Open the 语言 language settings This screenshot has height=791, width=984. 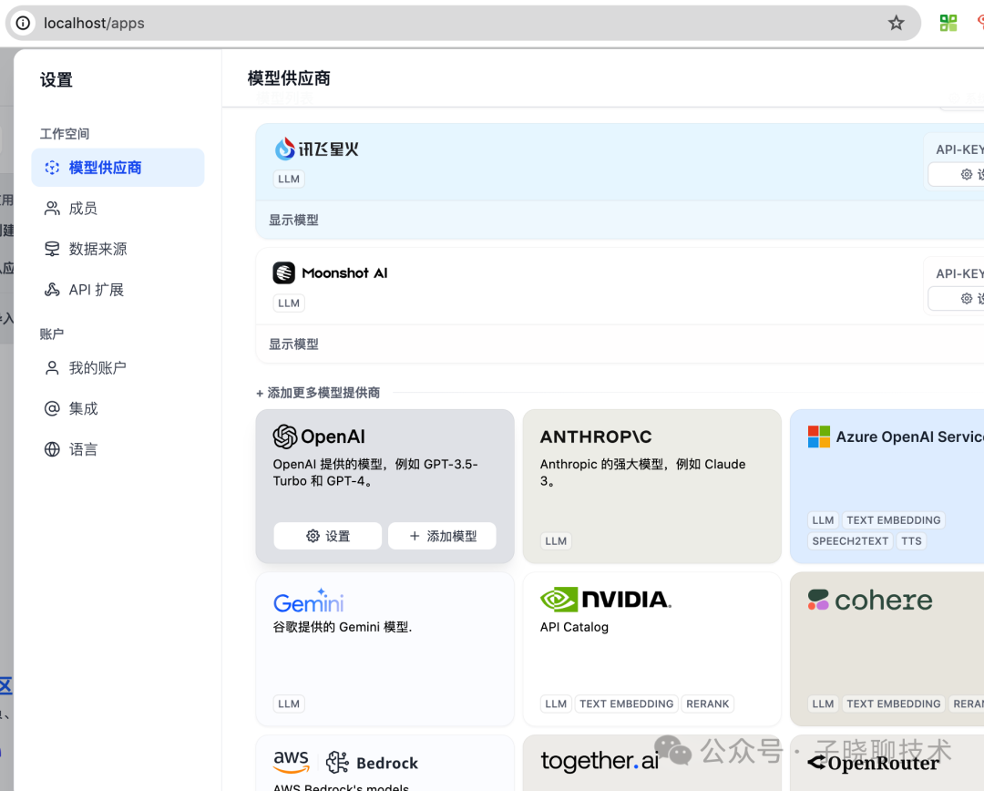tap(118, 449)
